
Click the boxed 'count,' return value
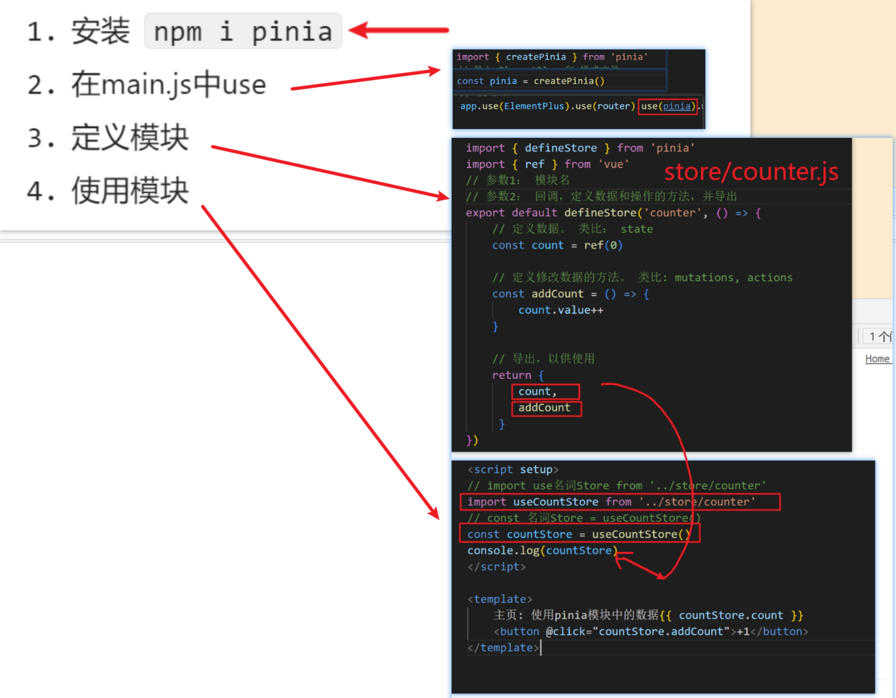click(x=545, y=391)
